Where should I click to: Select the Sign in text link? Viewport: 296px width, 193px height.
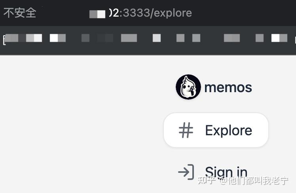[x=226, y=172]
